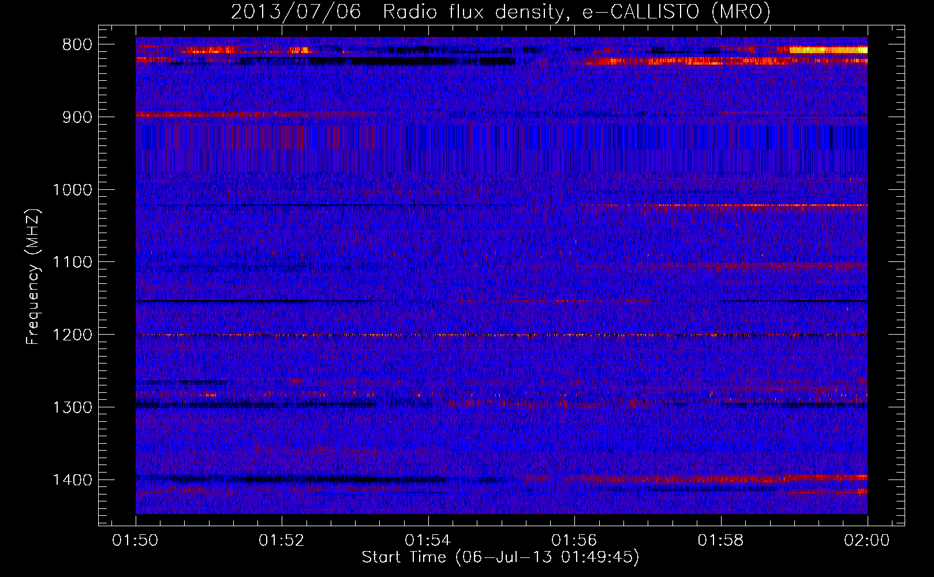
Task: Click the 'Start Time (06-Jul-13 01:49:45)' label
Action: click(500, 557)
